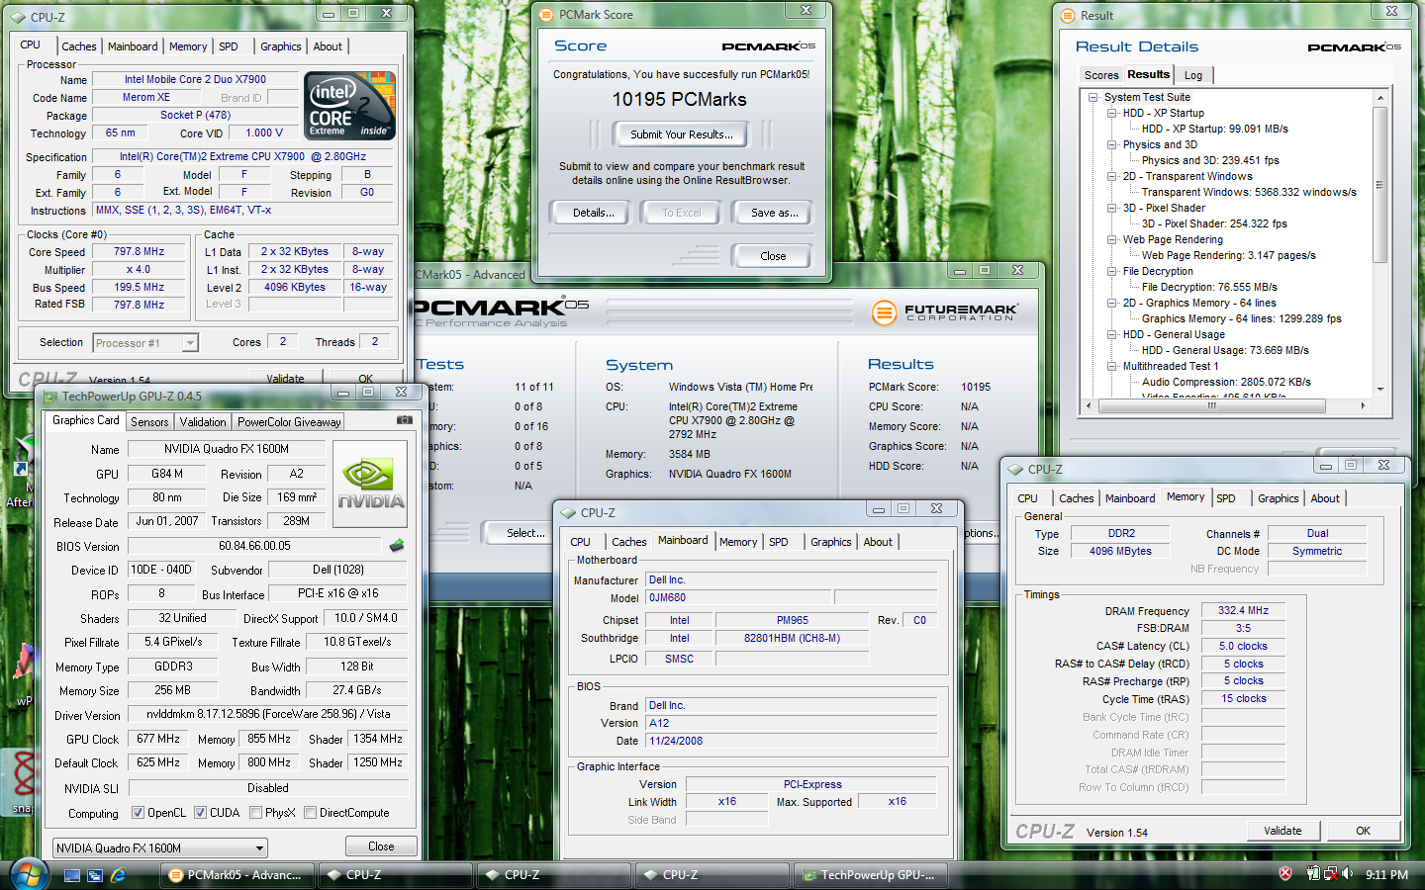Collapse the 3D - Pixel Shader node
The image size is (1425, 890).
click(x=1112, y=208)
